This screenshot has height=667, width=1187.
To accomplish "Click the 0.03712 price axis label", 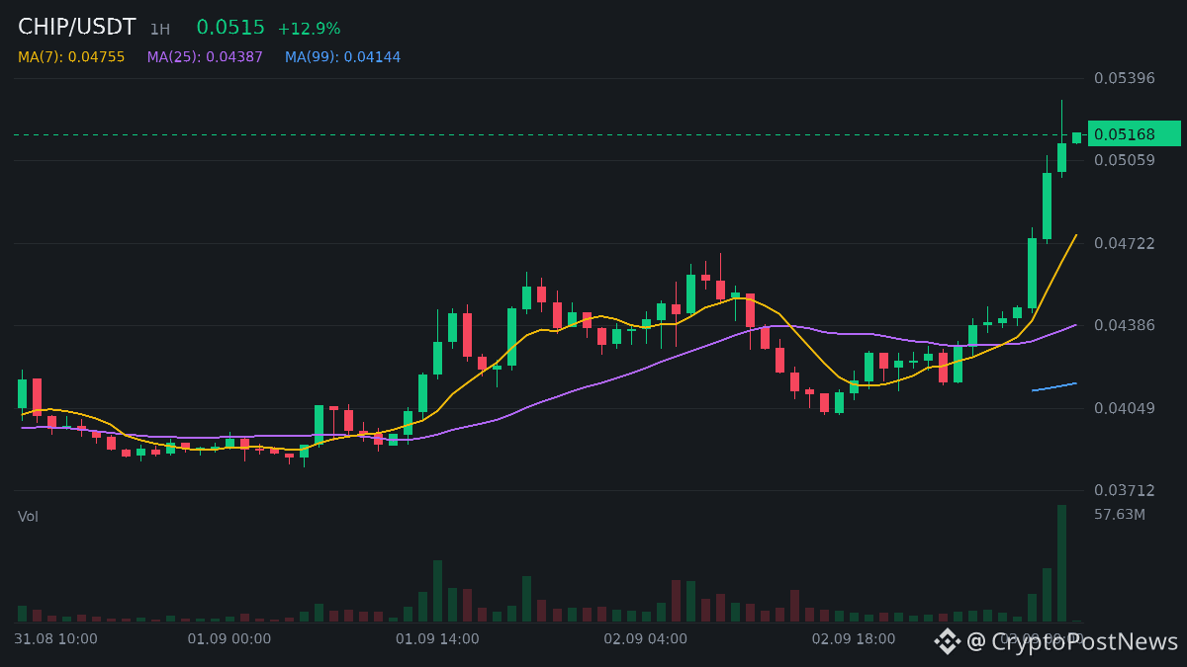I will click(x=1125, y=490).
